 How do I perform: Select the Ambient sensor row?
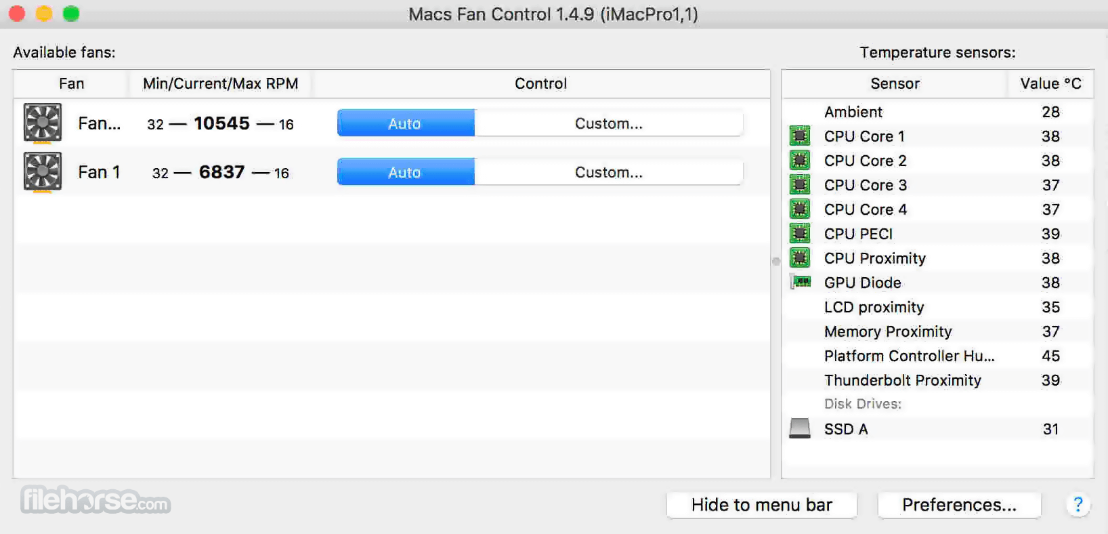tap(938, 112)
